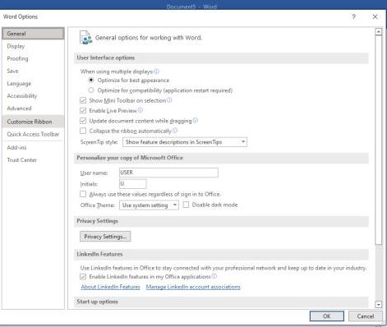387x327 pixels.
Task: Open the Trust Center category
Action: pyautogui.click(x=33, y=160)
